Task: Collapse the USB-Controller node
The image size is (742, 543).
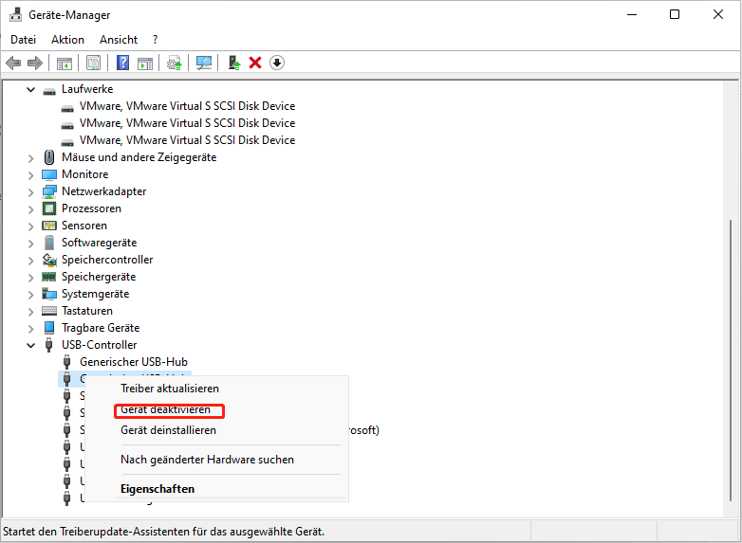Action: pyautogui.click(x=30, y=345)
